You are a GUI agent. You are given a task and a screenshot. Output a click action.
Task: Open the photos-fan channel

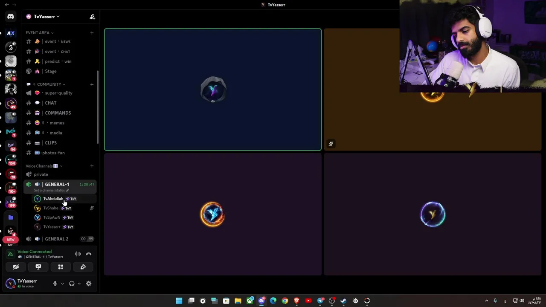(x=60, y=153)
